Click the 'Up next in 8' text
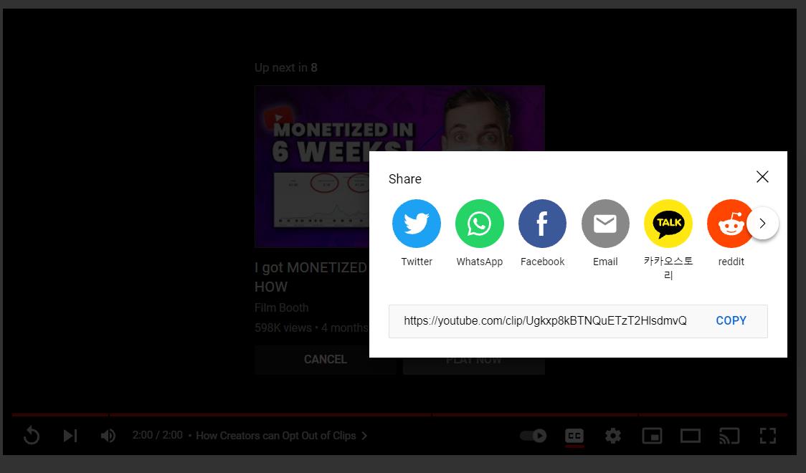 point(286,67)
